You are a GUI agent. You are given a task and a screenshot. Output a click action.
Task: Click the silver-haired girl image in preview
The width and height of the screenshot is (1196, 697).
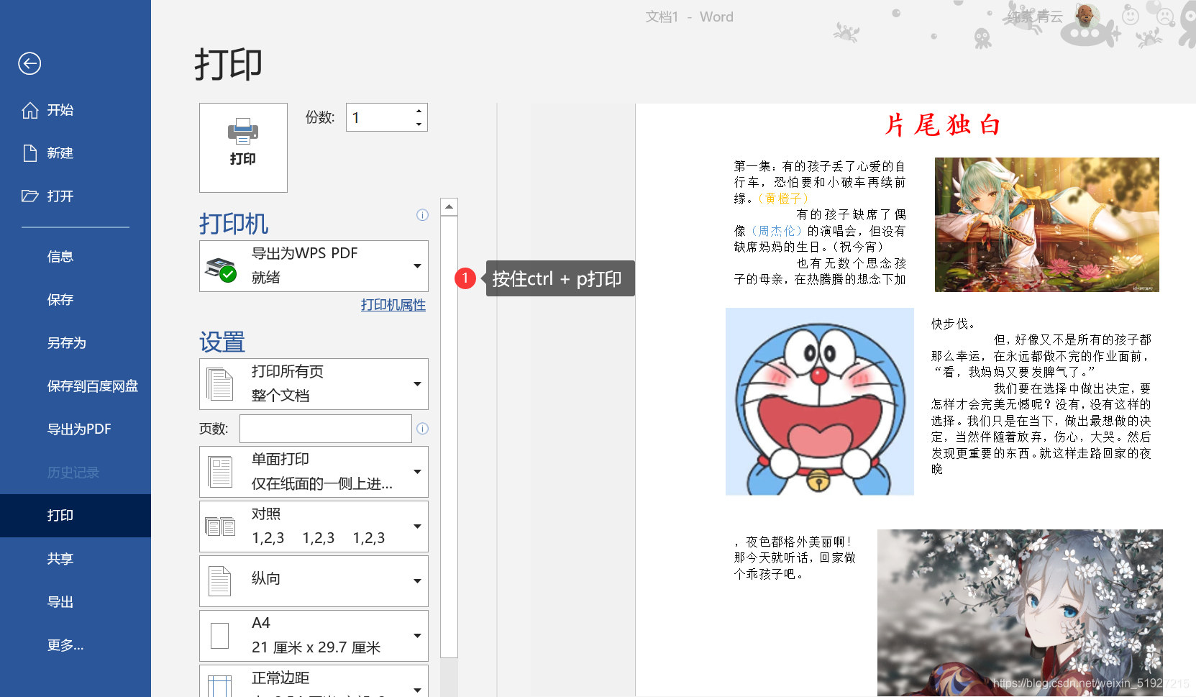tap(1020, 613)
